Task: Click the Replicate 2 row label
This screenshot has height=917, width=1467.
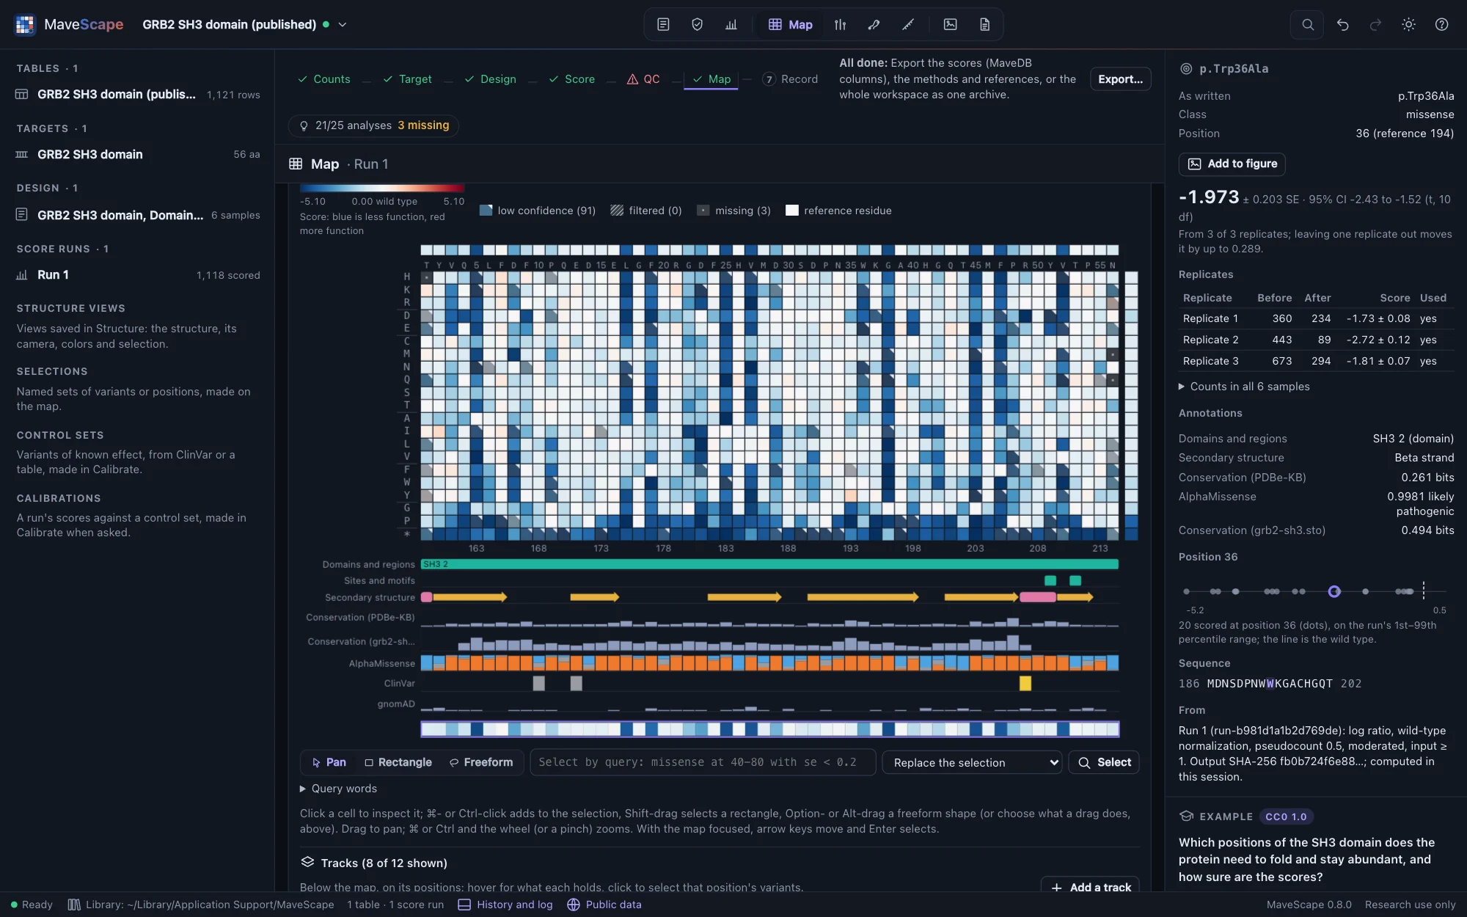Action: tap(1210, 340)
